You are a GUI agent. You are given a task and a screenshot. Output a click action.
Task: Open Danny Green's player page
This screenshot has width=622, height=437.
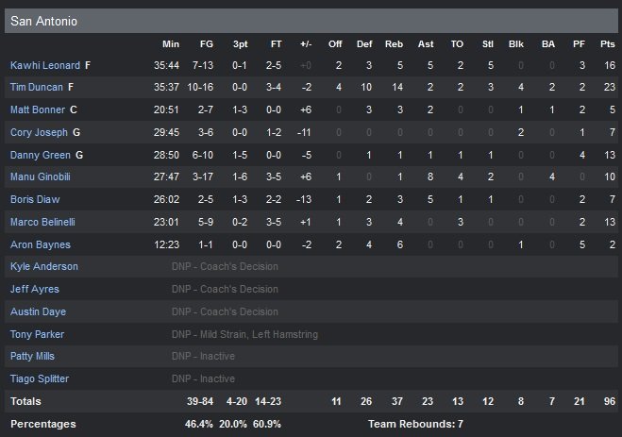point(40,155)
